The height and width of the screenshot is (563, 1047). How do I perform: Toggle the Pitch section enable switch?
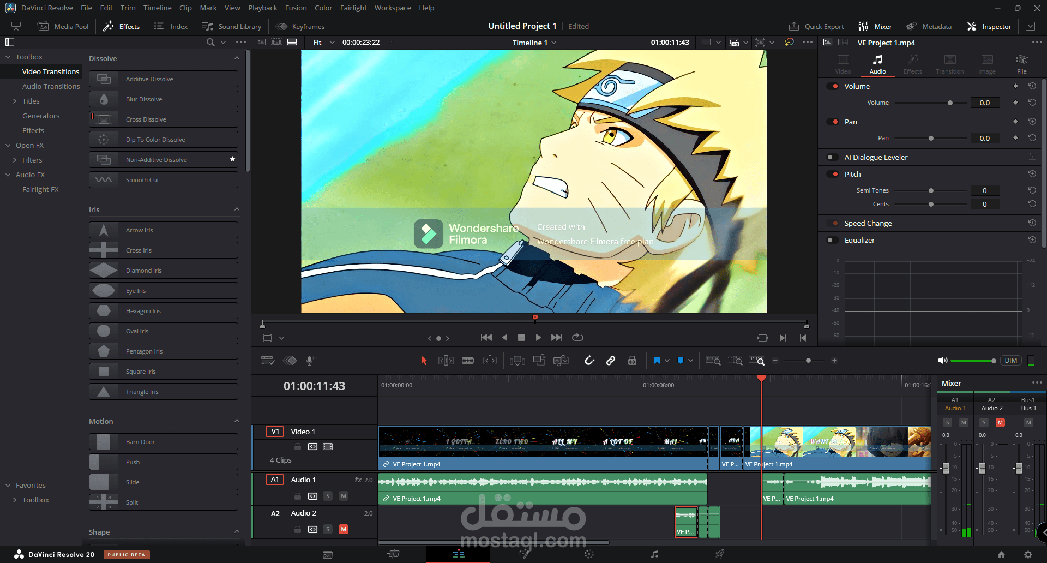pos(833,174)
